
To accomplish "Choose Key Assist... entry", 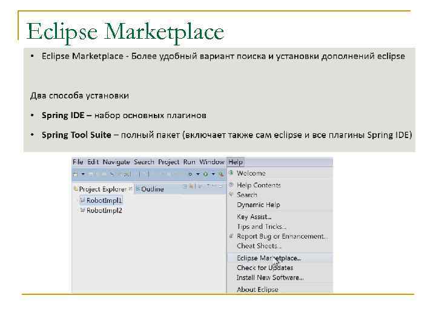I will tap(280, 217).
